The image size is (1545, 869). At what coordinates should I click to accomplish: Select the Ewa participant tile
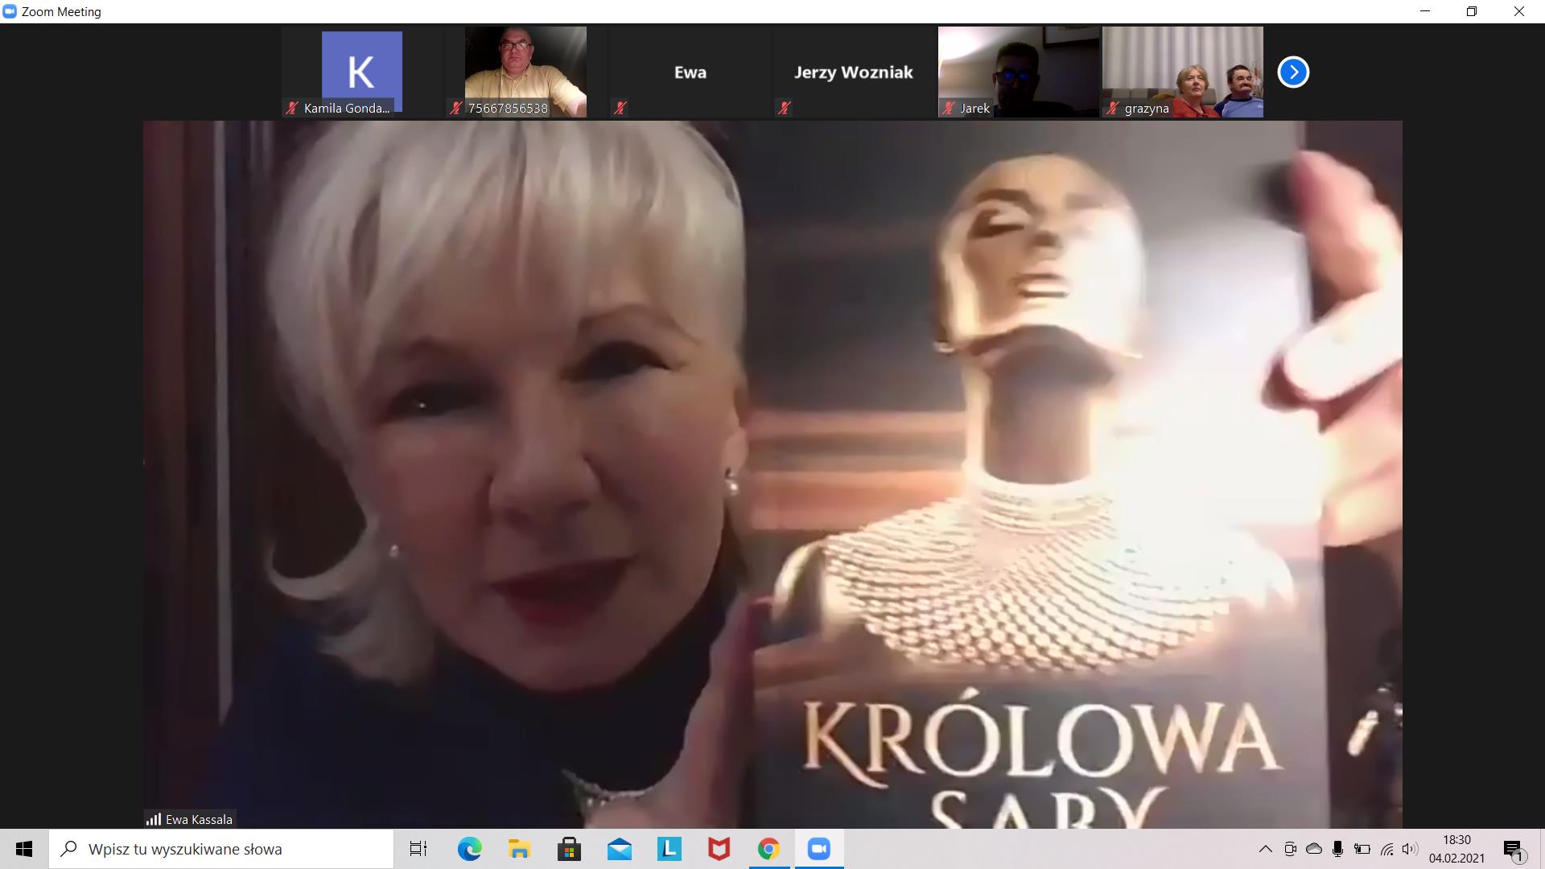pos(690,72)
